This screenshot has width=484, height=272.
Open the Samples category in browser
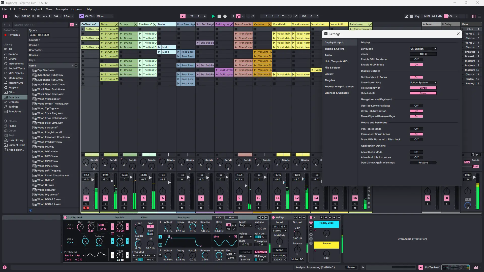14,97
